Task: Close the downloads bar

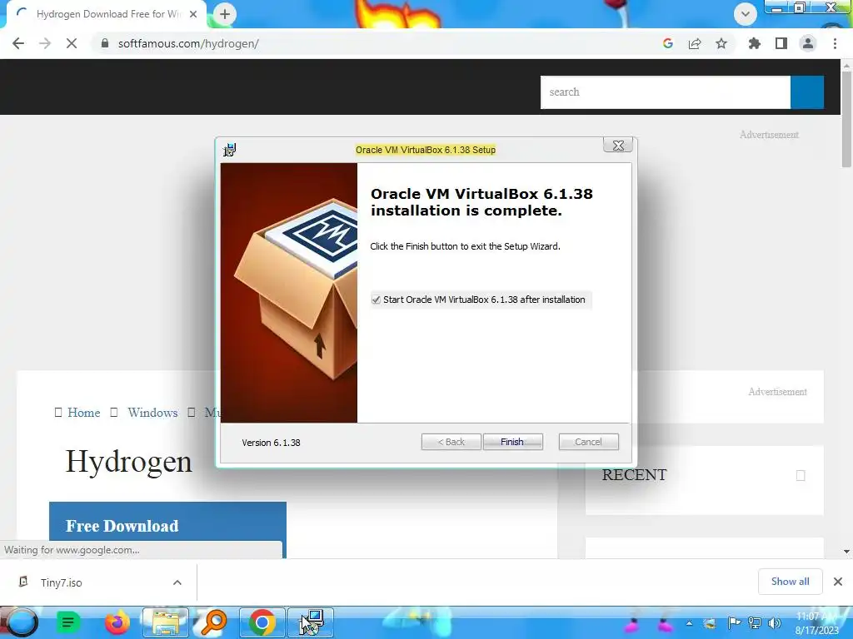Action: point(838,582)
